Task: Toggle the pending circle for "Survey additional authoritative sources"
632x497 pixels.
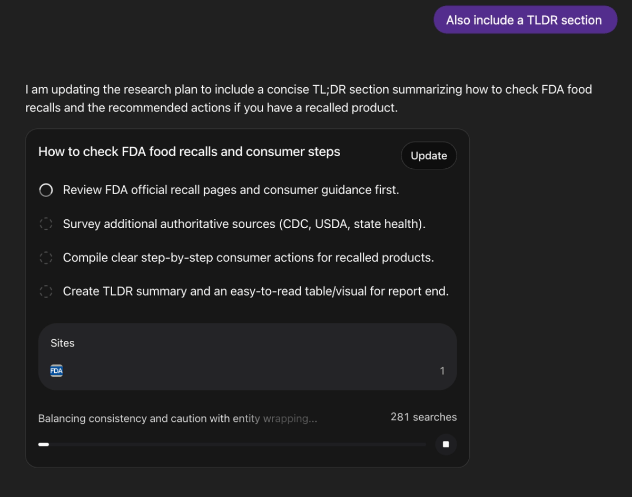Action: point(46,224)
